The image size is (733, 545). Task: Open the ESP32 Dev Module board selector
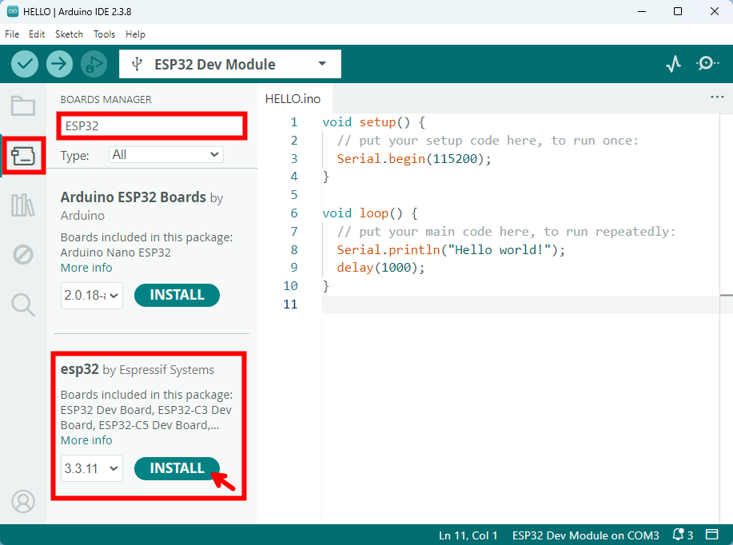230,64
